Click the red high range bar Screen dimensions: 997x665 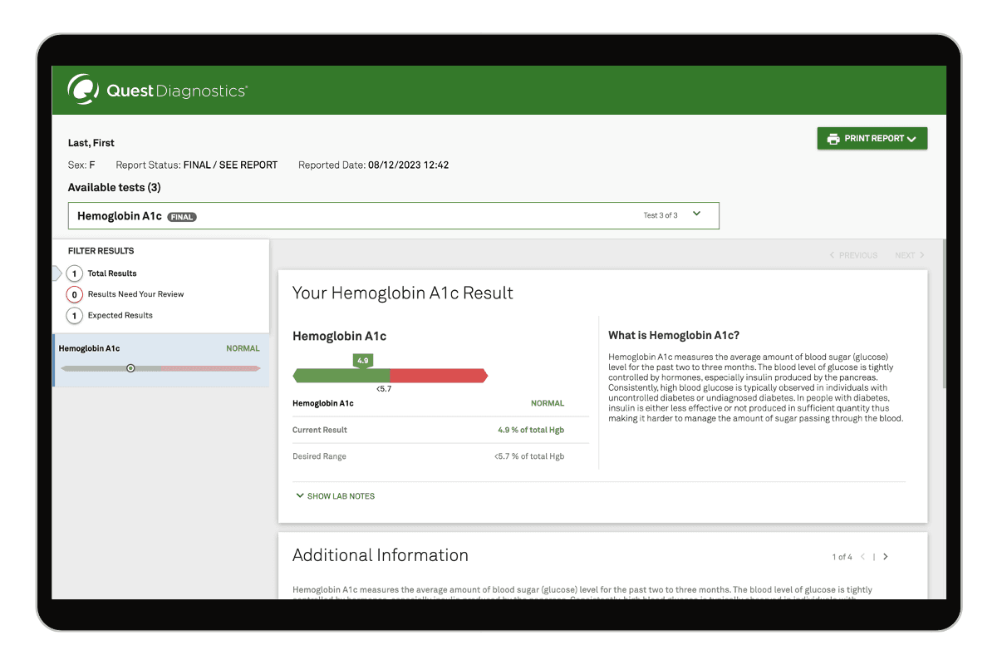tap(438, 376)
